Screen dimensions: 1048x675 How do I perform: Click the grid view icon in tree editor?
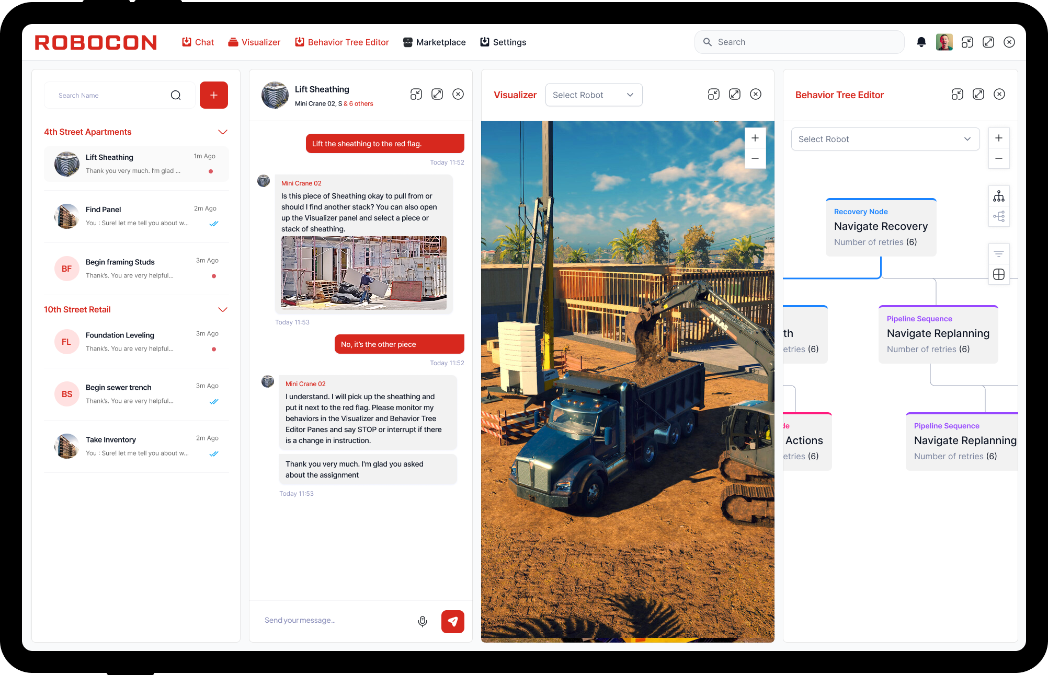tap(998, 274)
